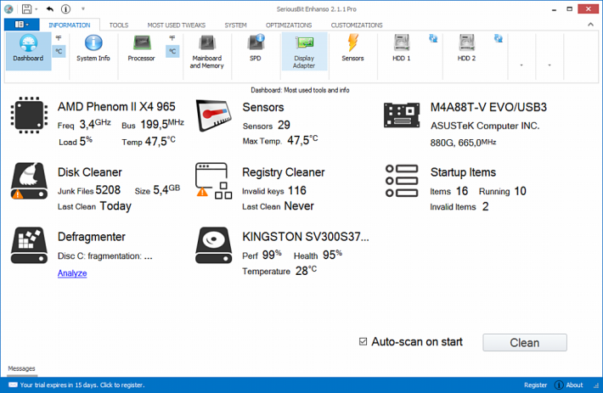Click the motherboard icon for M4A88T-V EVO
Image resolution: width=603 pixels, height=393 pixels.
402,115
